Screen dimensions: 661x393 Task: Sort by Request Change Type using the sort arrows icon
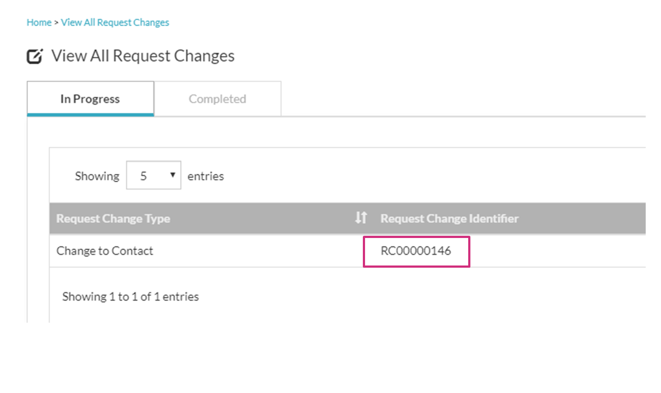coord(361,217)
